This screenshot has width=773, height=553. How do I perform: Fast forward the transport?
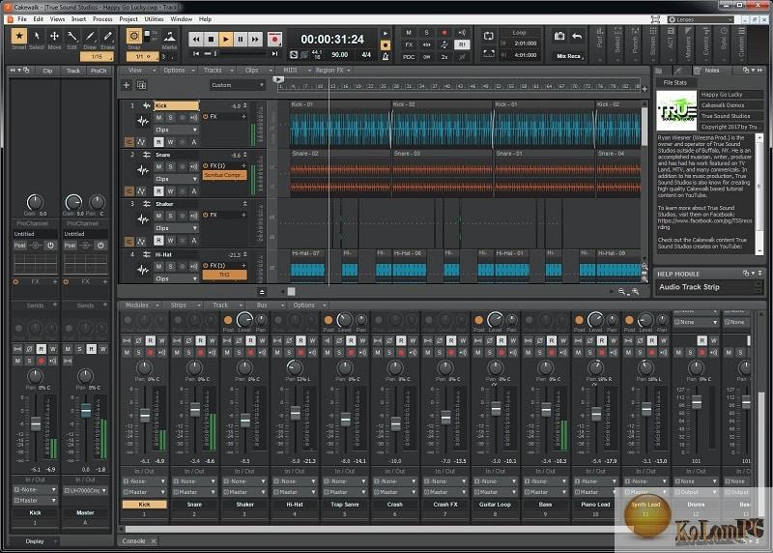(x=255, y=39)
